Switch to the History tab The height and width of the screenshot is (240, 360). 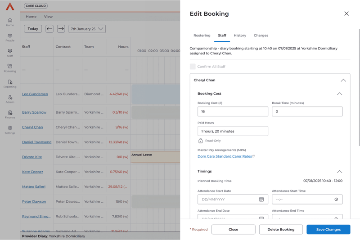(x=240, y=36)
